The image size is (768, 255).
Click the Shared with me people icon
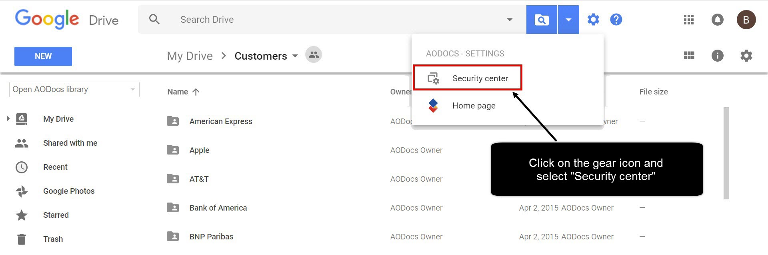click(22, 143)
